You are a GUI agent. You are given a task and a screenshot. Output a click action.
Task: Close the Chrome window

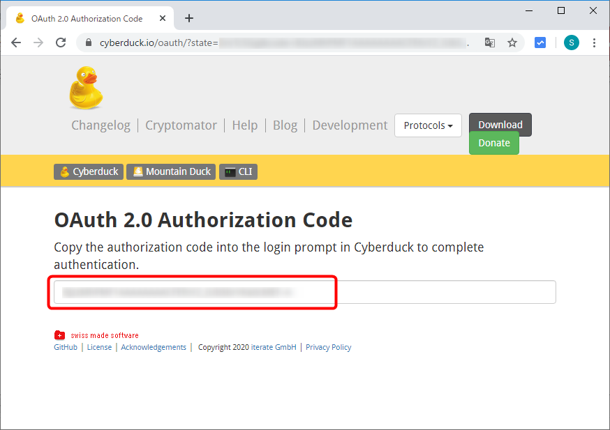tap(593, 11)
